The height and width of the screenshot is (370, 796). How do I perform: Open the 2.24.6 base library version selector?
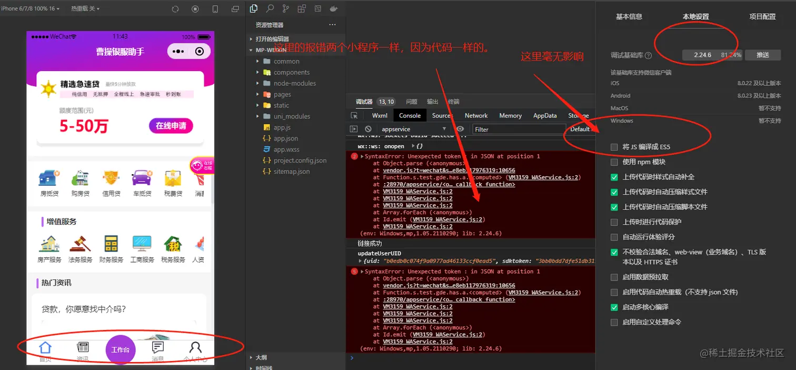712,55
